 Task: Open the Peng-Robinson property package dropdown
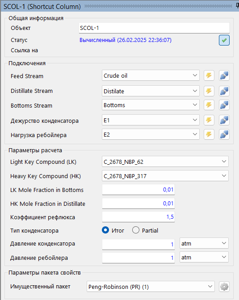[x=151, y=287]
